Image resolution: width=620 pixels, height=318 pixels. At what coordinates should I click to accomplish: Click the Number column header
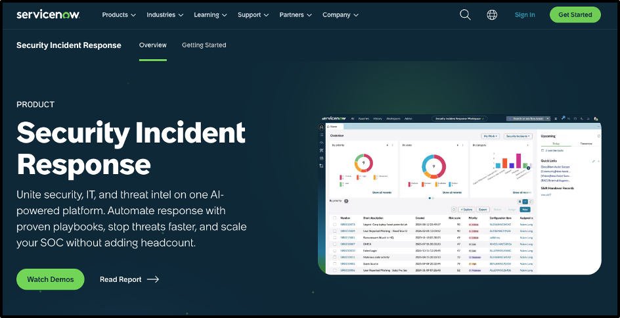345,218
